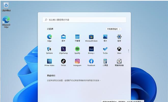Launch the TikTok app

pos(63,62)
